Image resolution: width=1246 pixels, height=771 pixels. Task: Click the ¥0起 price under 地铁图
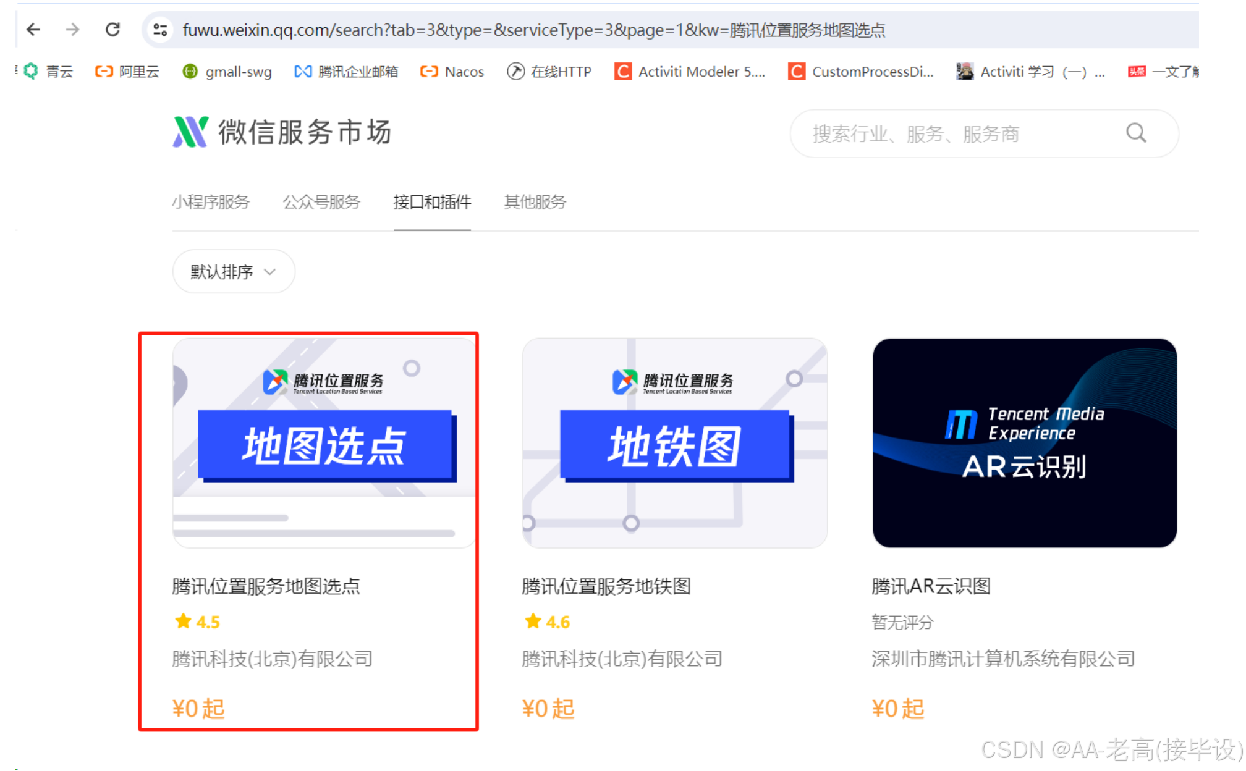(548, 709)
